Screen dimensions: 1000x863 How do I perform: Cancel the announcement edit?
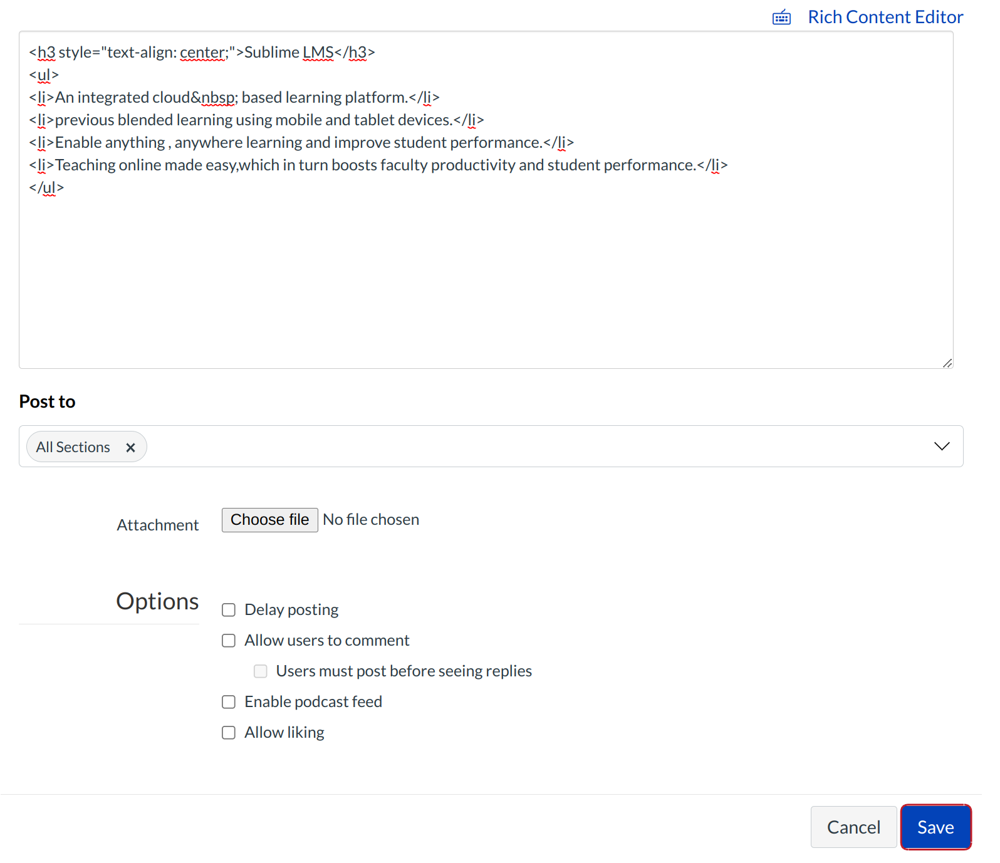coord(853,827)
